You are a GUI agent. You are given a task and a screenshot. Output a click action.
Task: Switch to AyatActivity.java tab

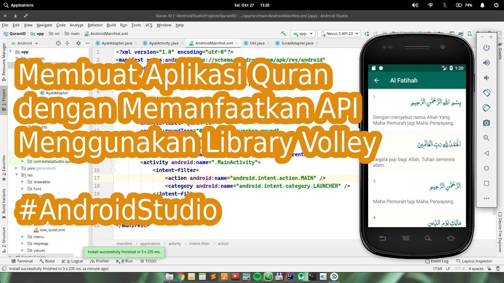click(163, 43)
